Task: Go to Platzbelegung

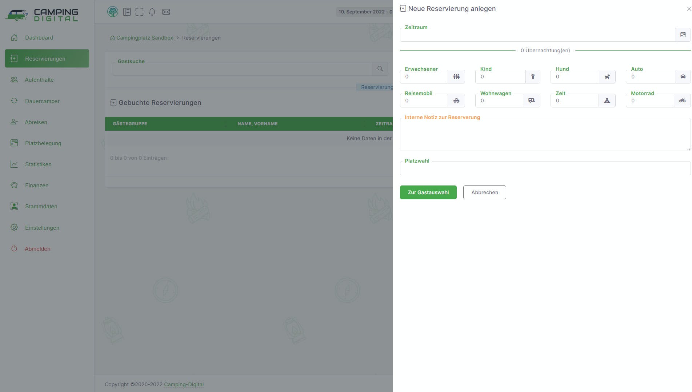Action: click(x=47, y=143)
